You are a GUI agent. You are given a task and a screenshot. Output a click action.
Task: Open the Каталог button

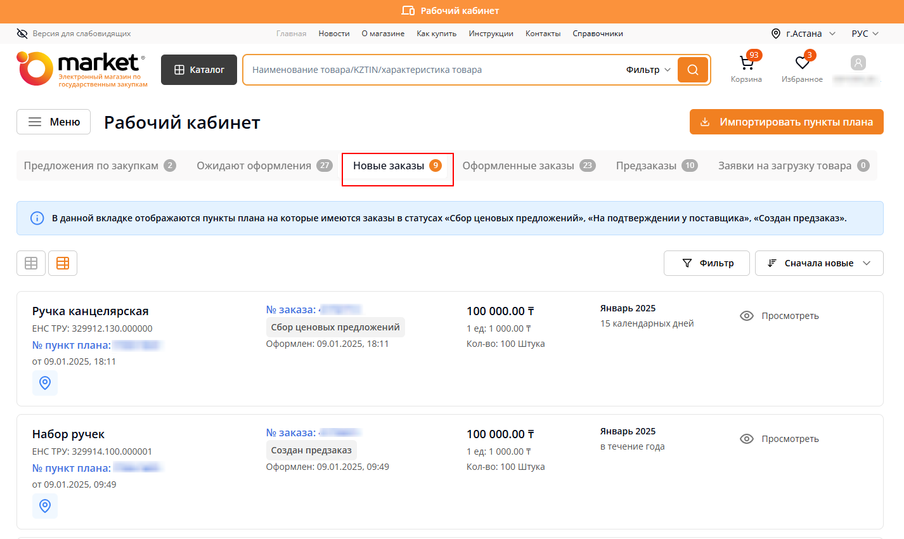(x=199, y=70)
